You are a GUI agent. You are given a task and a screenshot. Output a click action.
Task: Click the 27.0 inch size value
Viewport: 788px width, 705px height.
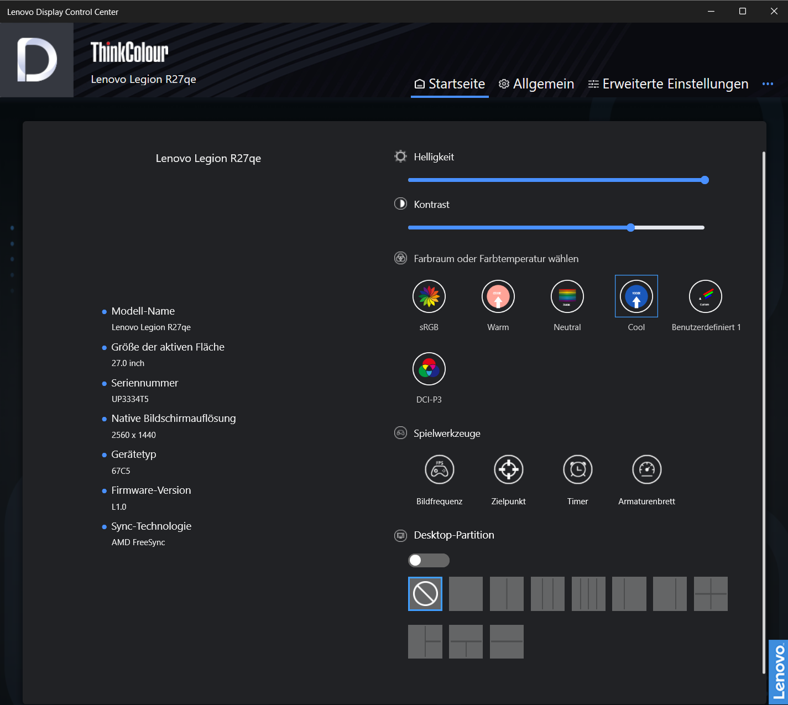tap(128, 363)
